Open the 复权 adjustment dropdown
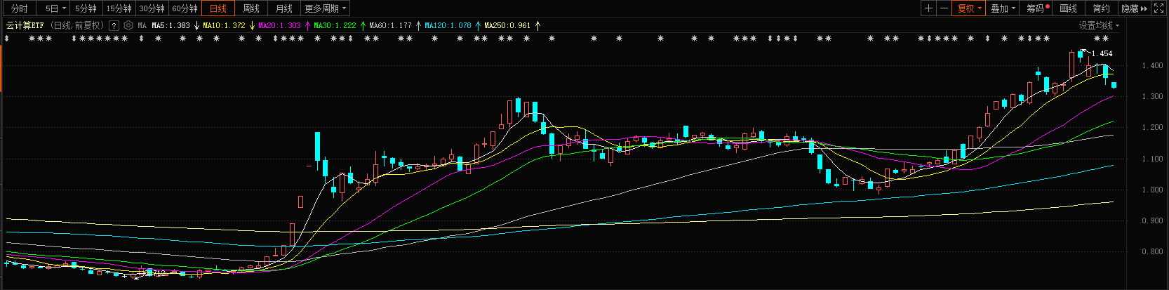The image size is (1169, 290). (x=970, y=8)
